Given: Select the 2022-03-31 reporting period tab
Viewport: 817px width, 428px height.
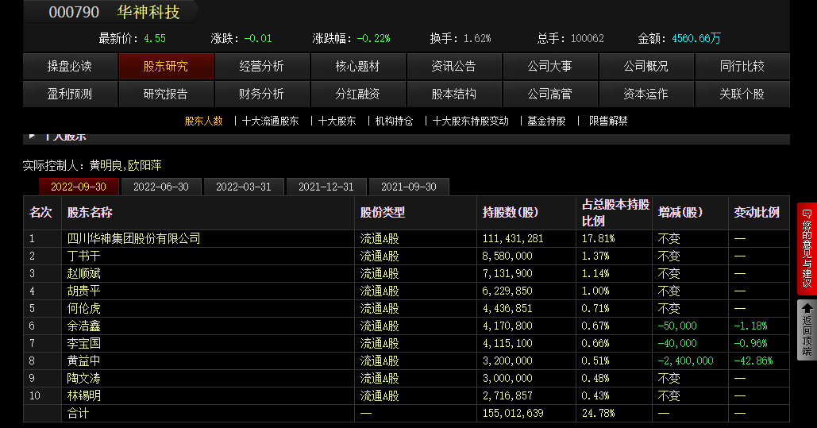Looking at the screenshot, I should pyautogui.click(x=244, y=187).
